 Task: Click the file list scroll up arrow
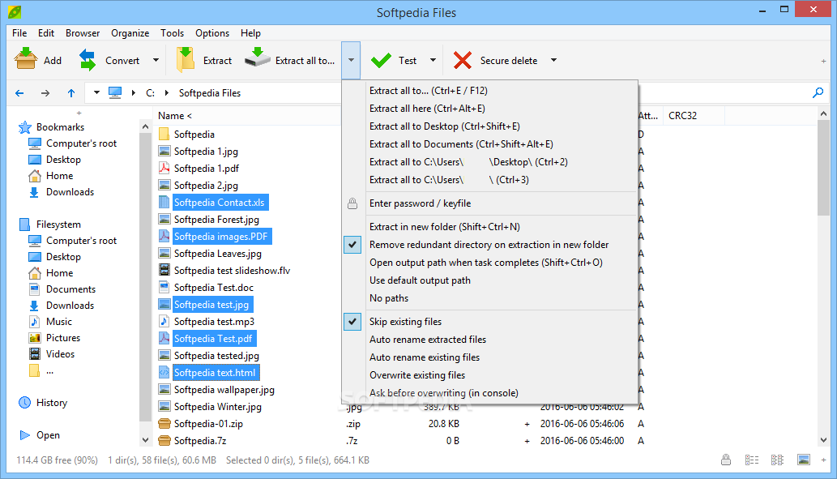point(823,113)
